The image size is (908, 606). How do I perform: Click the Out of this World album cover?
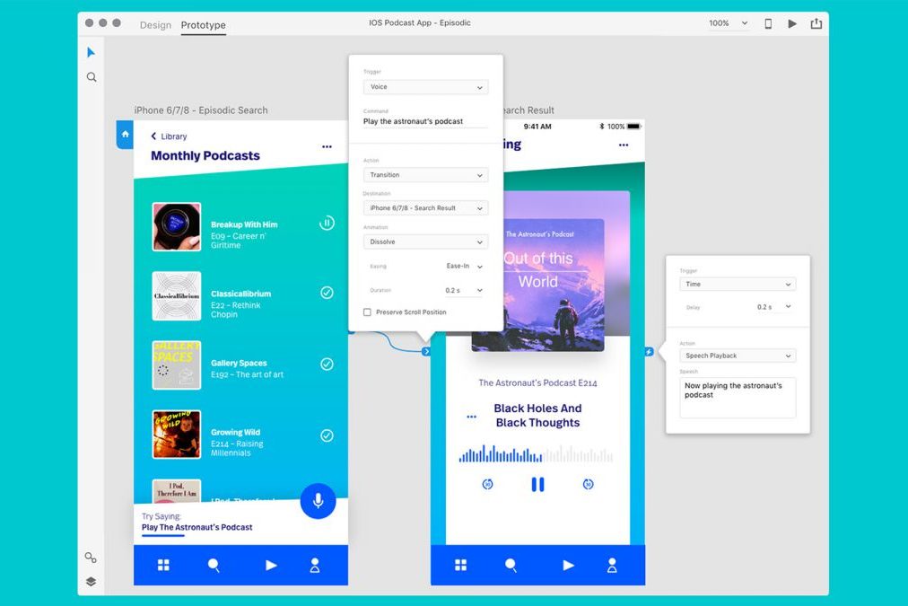538,285
